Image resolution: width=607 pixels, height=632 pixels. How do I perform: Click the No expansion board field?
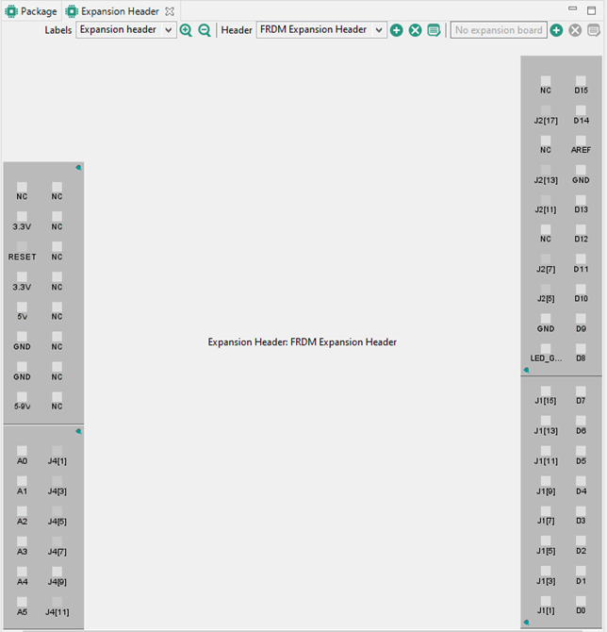[499, 30]
